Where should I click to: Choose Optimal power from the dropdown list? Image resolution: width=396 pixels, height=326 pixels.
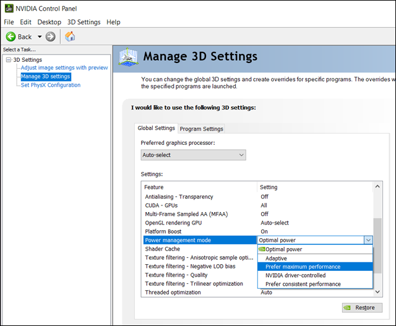point(315,249)
